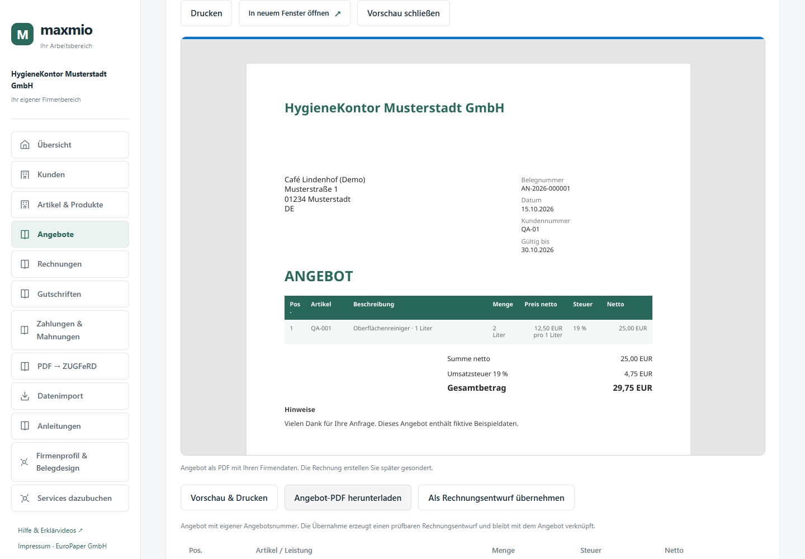Open the Hilfe & Erklärvideos link
The image size is (805, 559).
tap(50, 530)
